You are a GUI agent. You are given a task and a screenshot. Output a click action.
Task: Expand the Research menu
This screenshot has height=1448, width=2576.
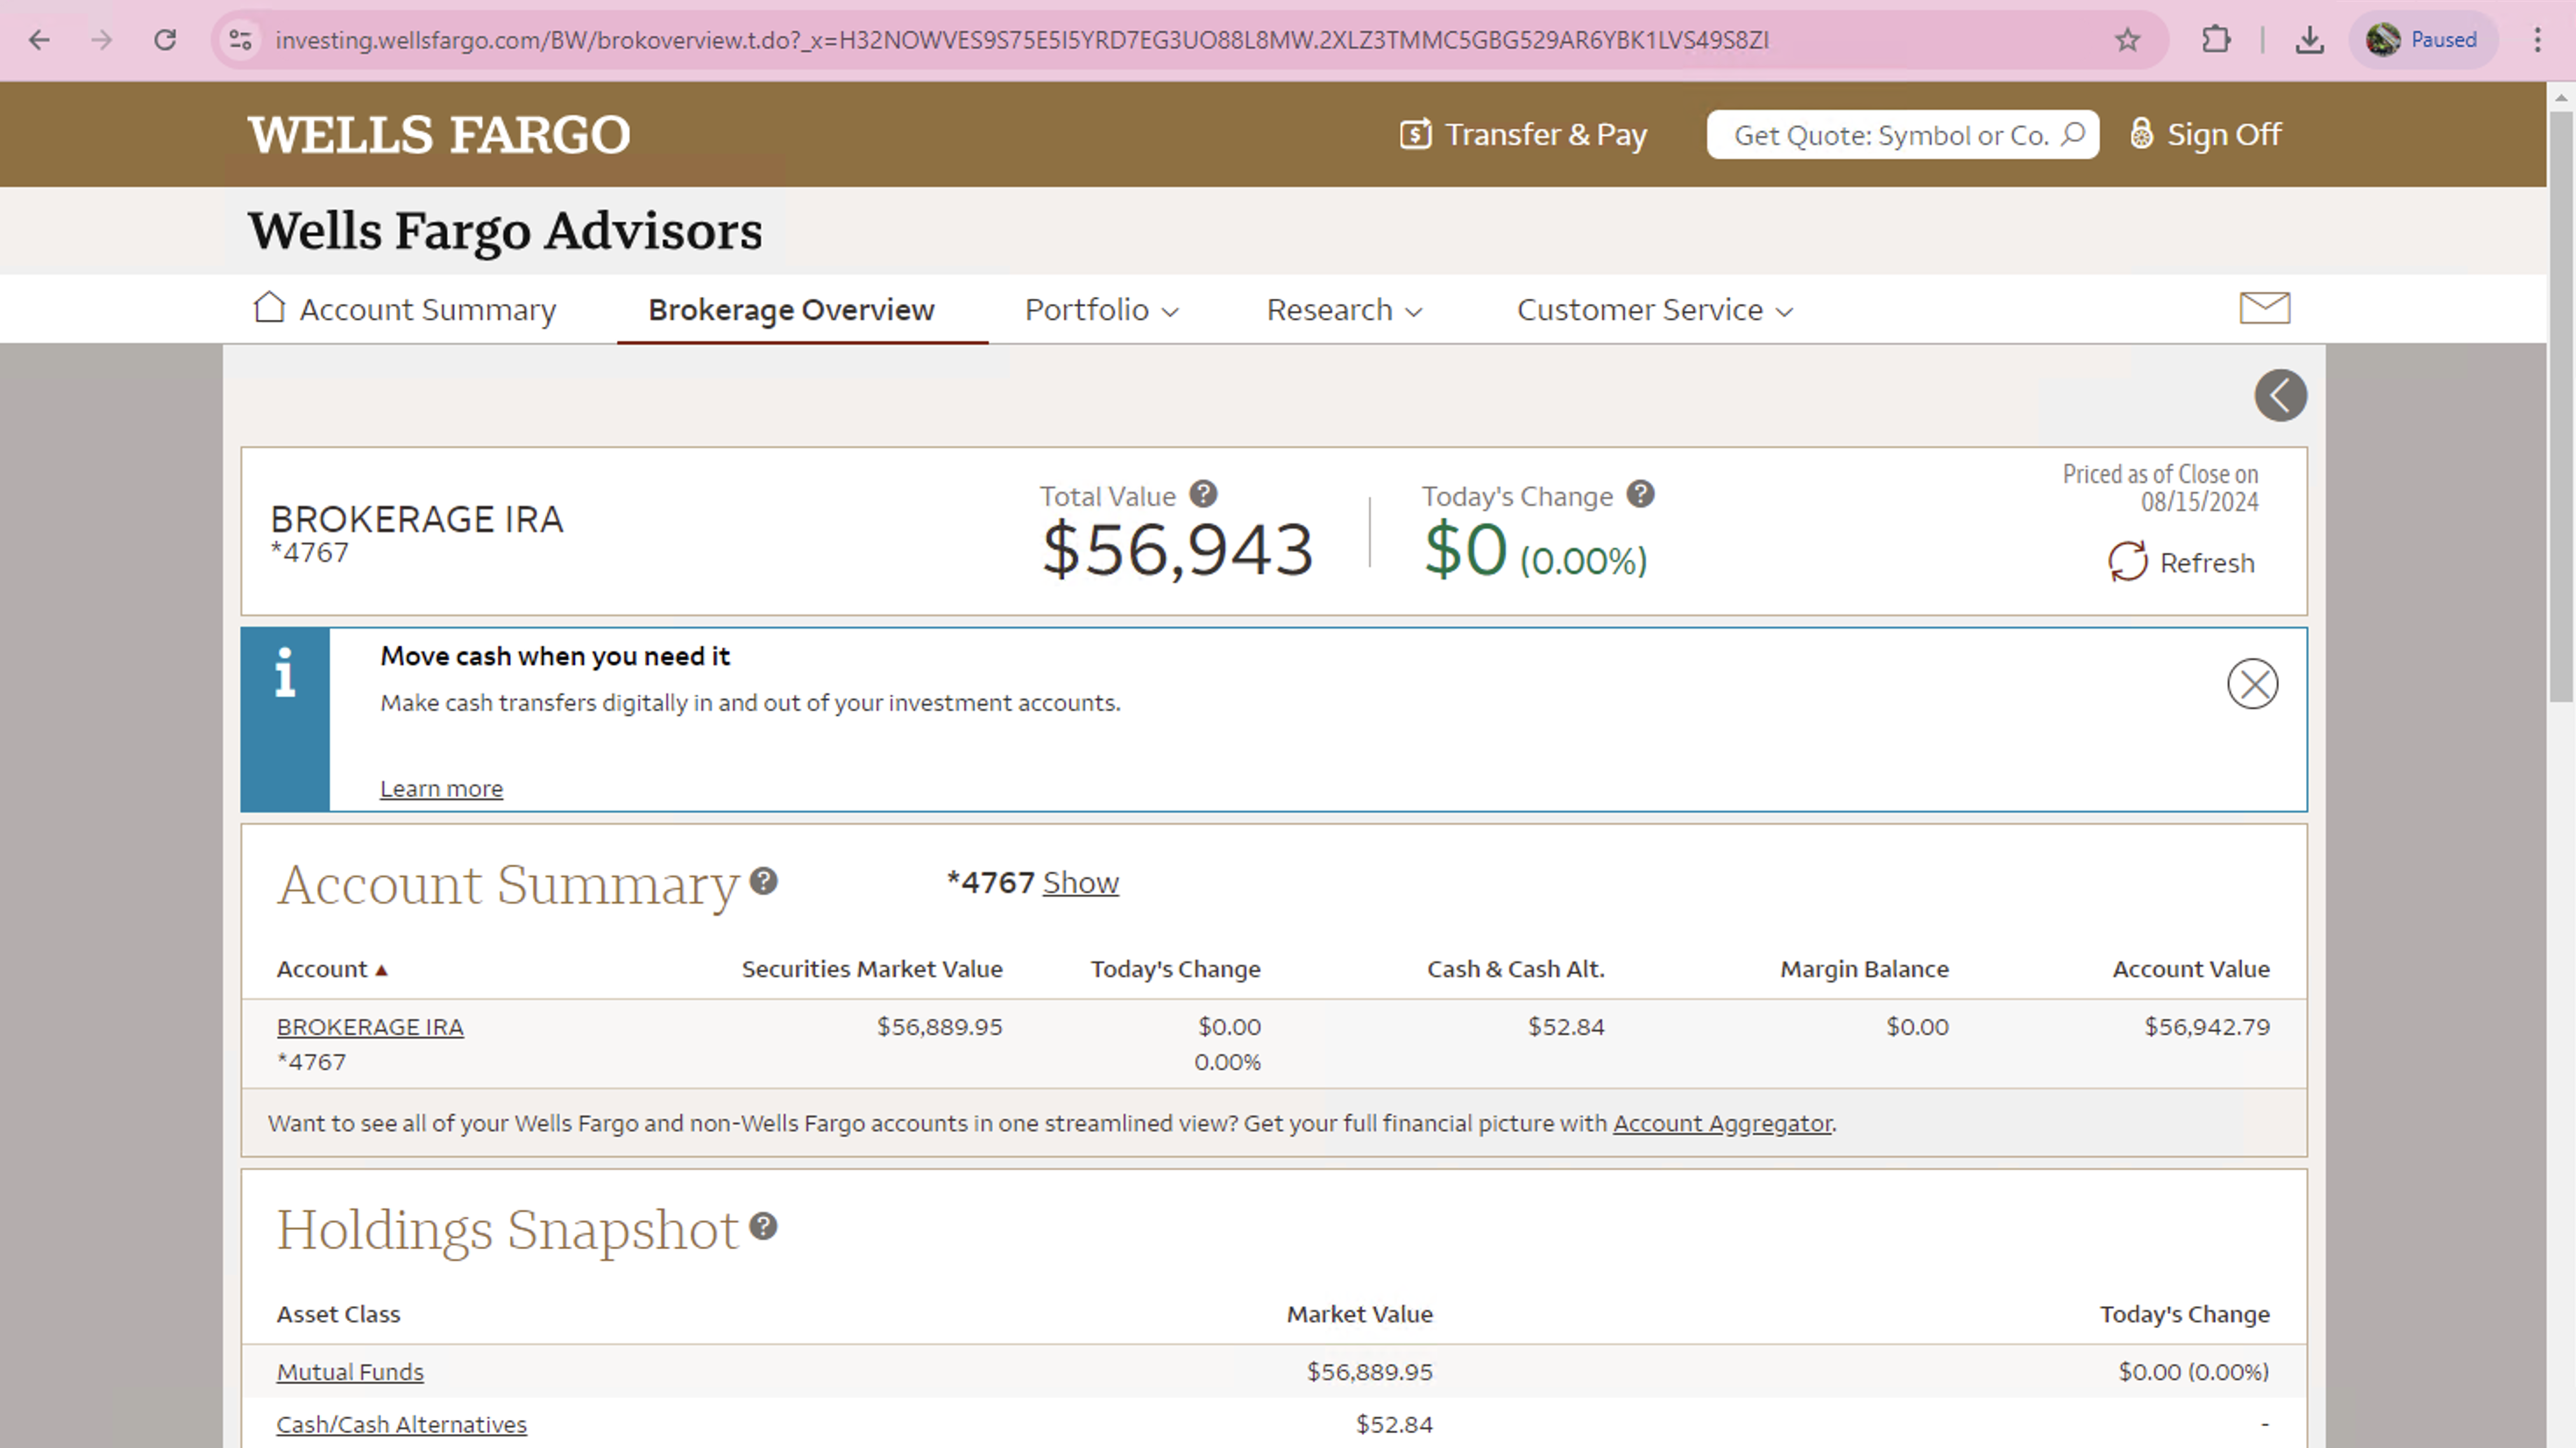click(x=1344, y=310)
